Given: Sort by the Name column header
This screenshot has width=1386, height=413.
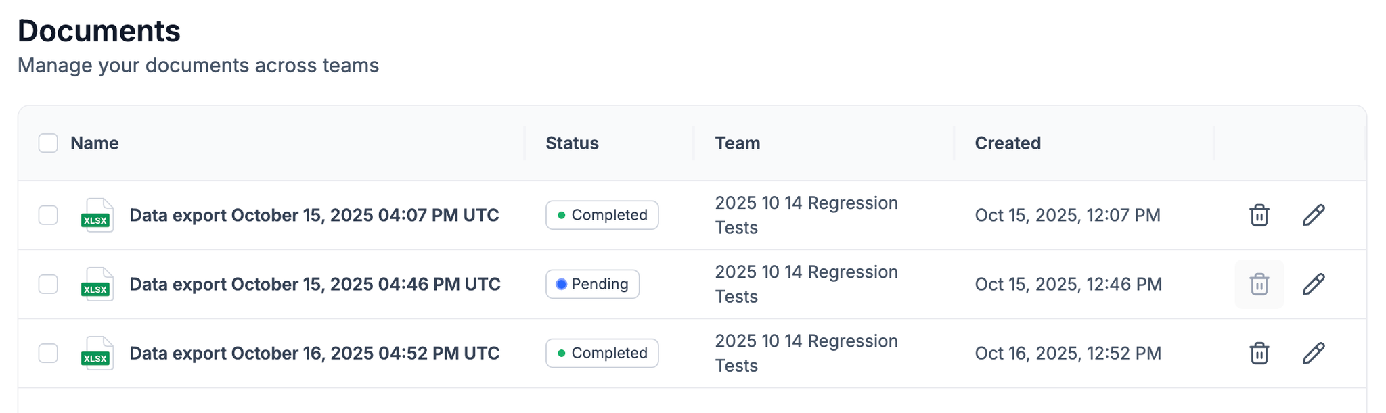Looking at the screenshot, I should [95, 143].
